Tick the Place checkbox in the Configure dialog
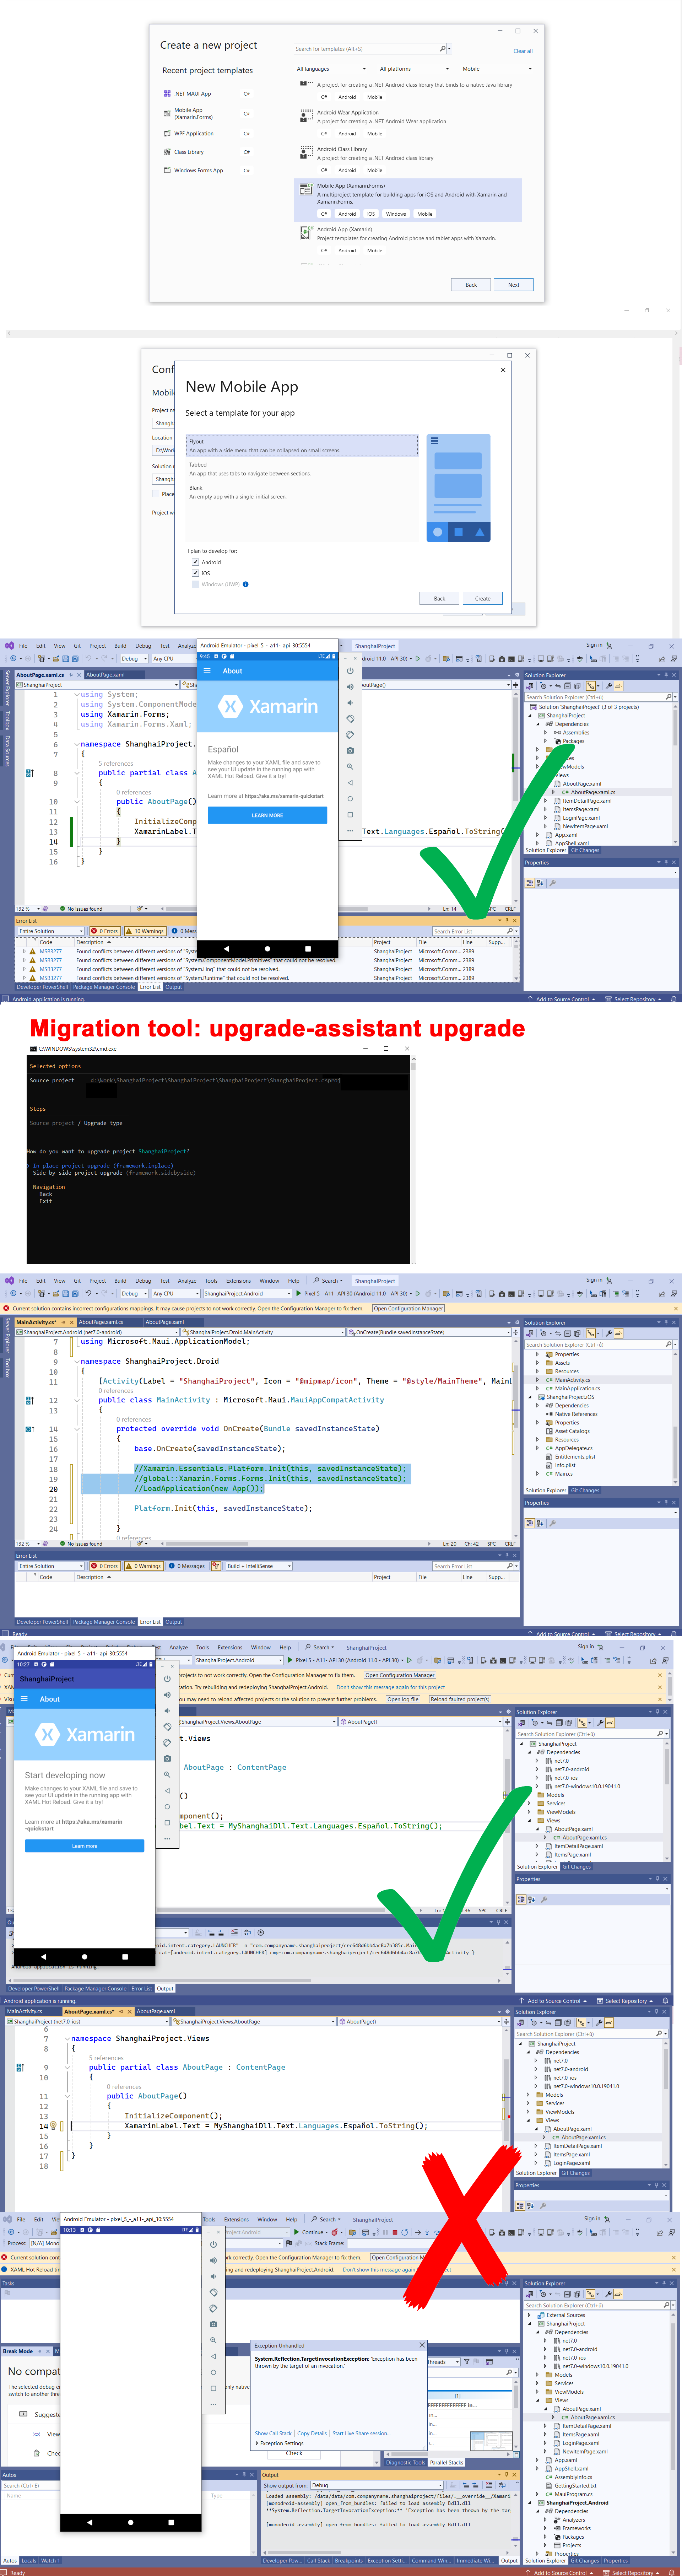 click(x=155, y=493)
